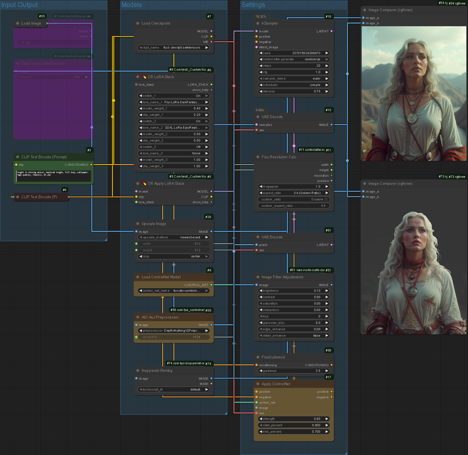This screenshot has height=455, width=468.
Task: Increase megapixel value with its right arrow
Action: pyautogui.click(x=327, y=187)
